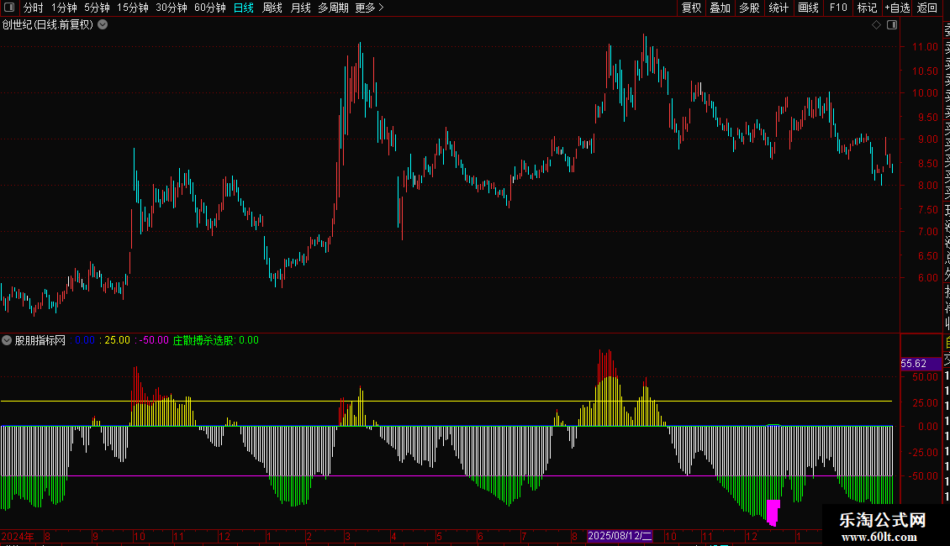The width and height of the screenshot is (950, 546).
Task: Toggle the panel layout icon at top-left
Action: pos(9,8)
